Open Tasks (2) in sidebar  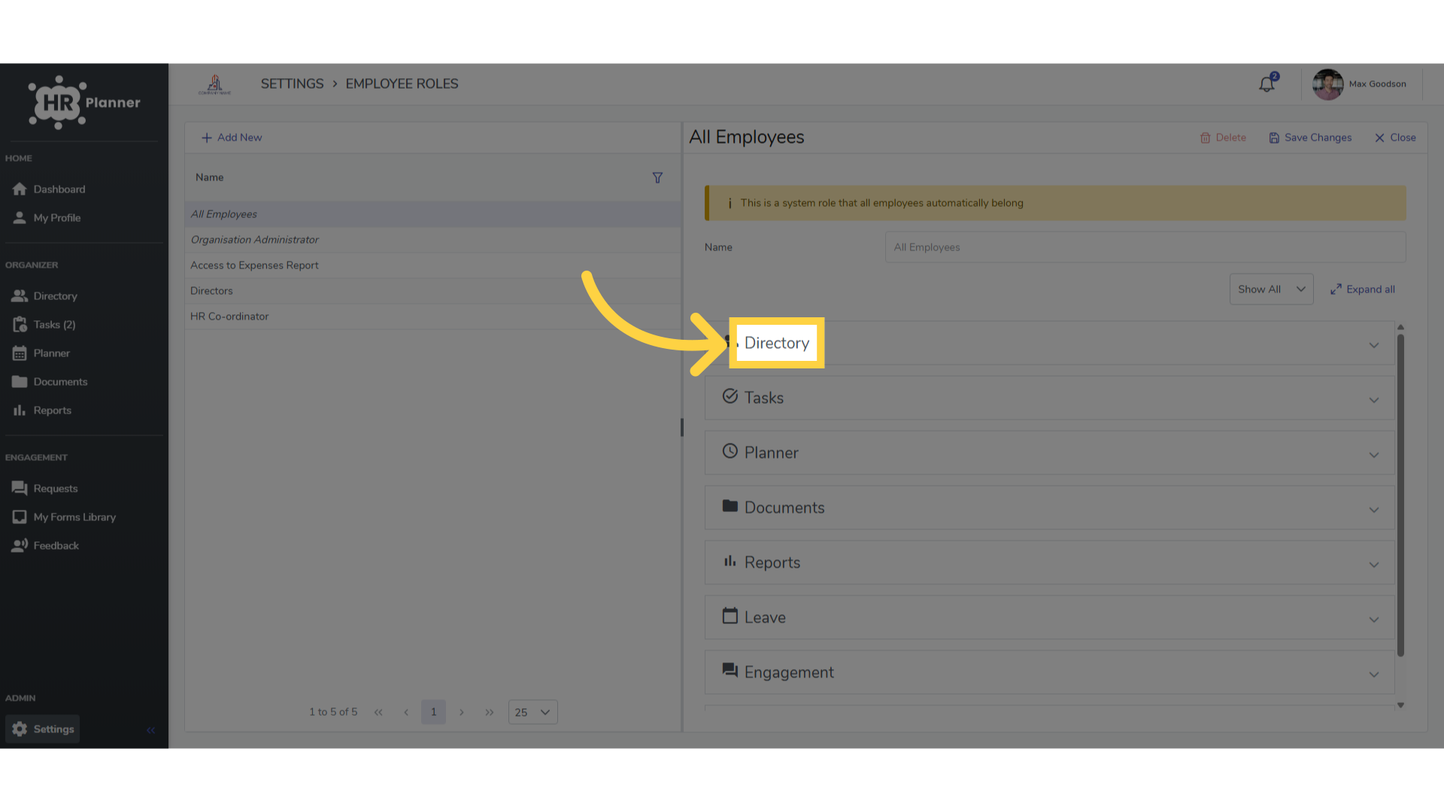coord(44,324)
